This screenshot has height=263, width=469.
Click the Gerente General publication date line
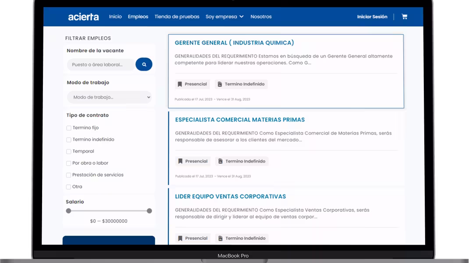point(213,99)
